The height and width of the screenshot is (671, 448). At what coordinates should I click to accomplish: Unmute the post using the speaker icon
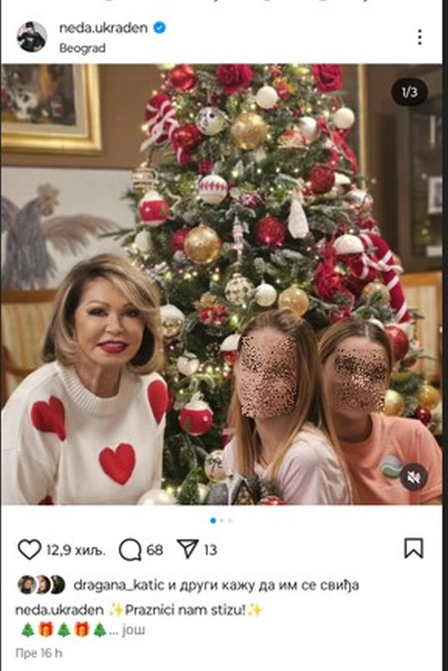tap(414, 478)
